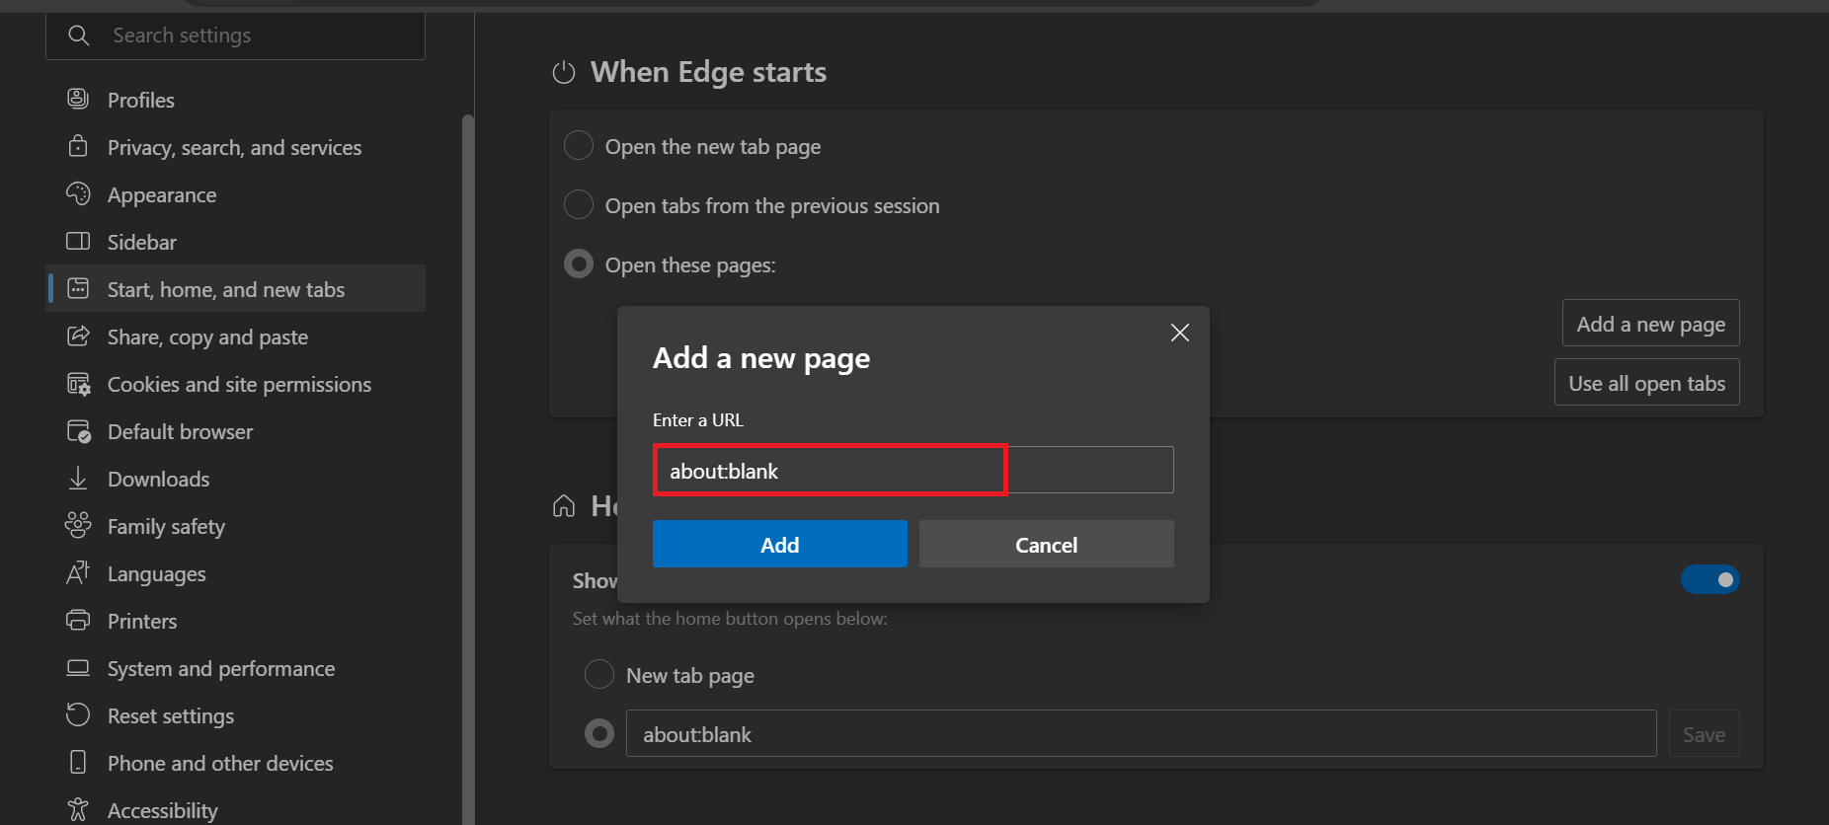Click Cancel in Add a new page dialog

(1047, 544)
